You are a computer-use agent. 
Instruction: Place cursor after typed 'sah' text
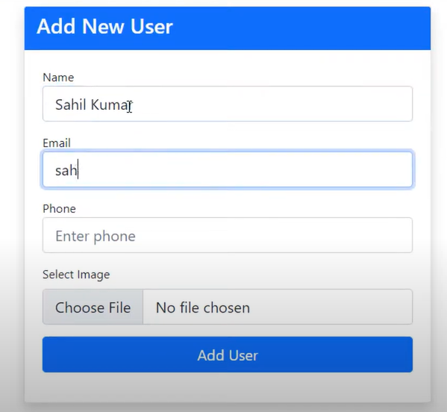coord(78,170)
